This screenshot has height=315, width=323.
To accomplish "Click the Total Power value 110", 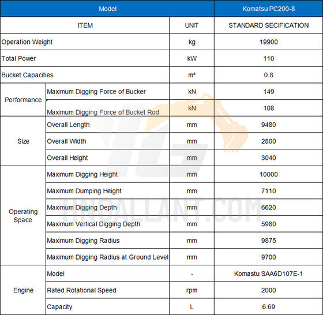I will (x=269, y=58).
